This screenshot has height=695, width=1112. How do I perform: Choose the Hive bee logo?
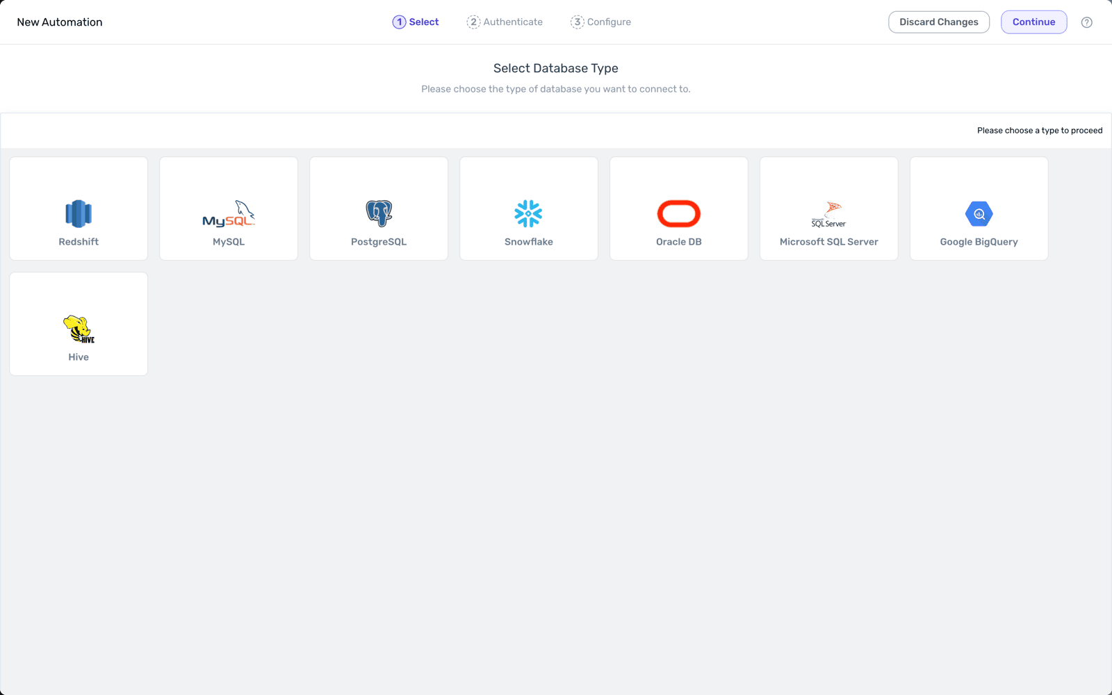pyautogui.click(x=79, y=329)
